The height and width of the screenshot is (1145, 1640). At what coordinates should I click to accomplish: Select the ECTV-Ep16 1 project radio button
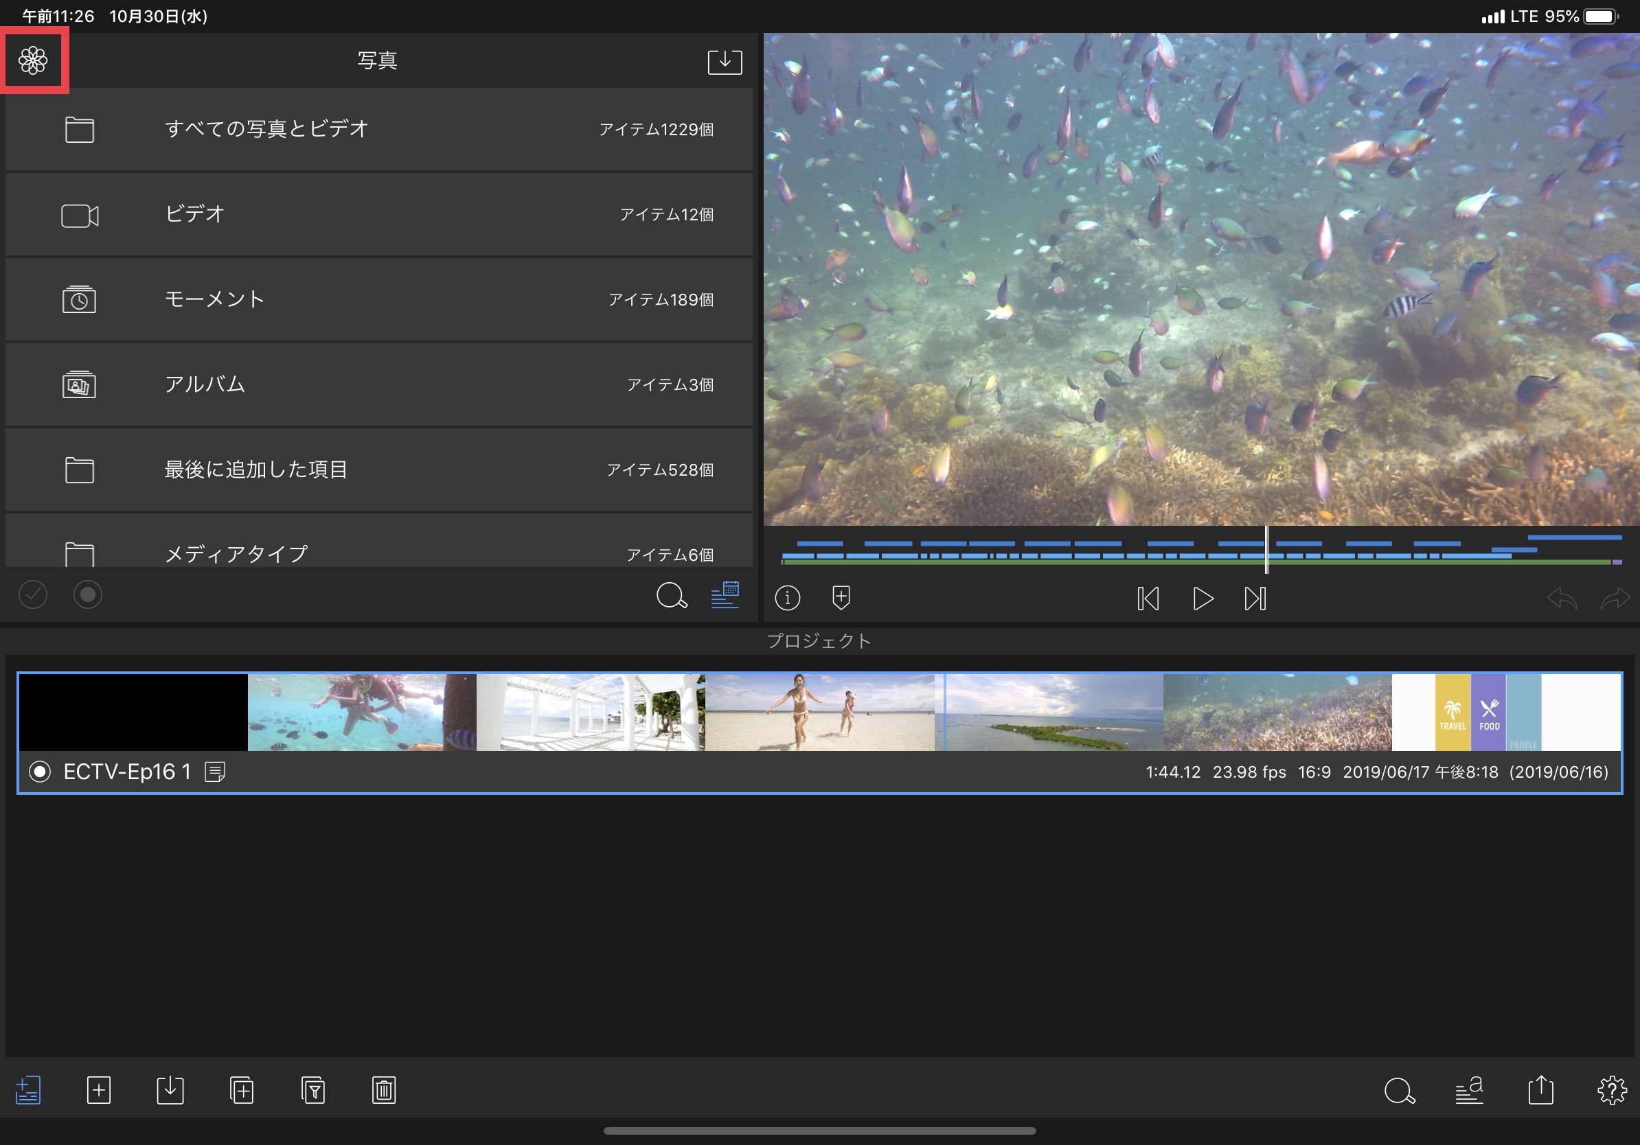tap(40, 772)
